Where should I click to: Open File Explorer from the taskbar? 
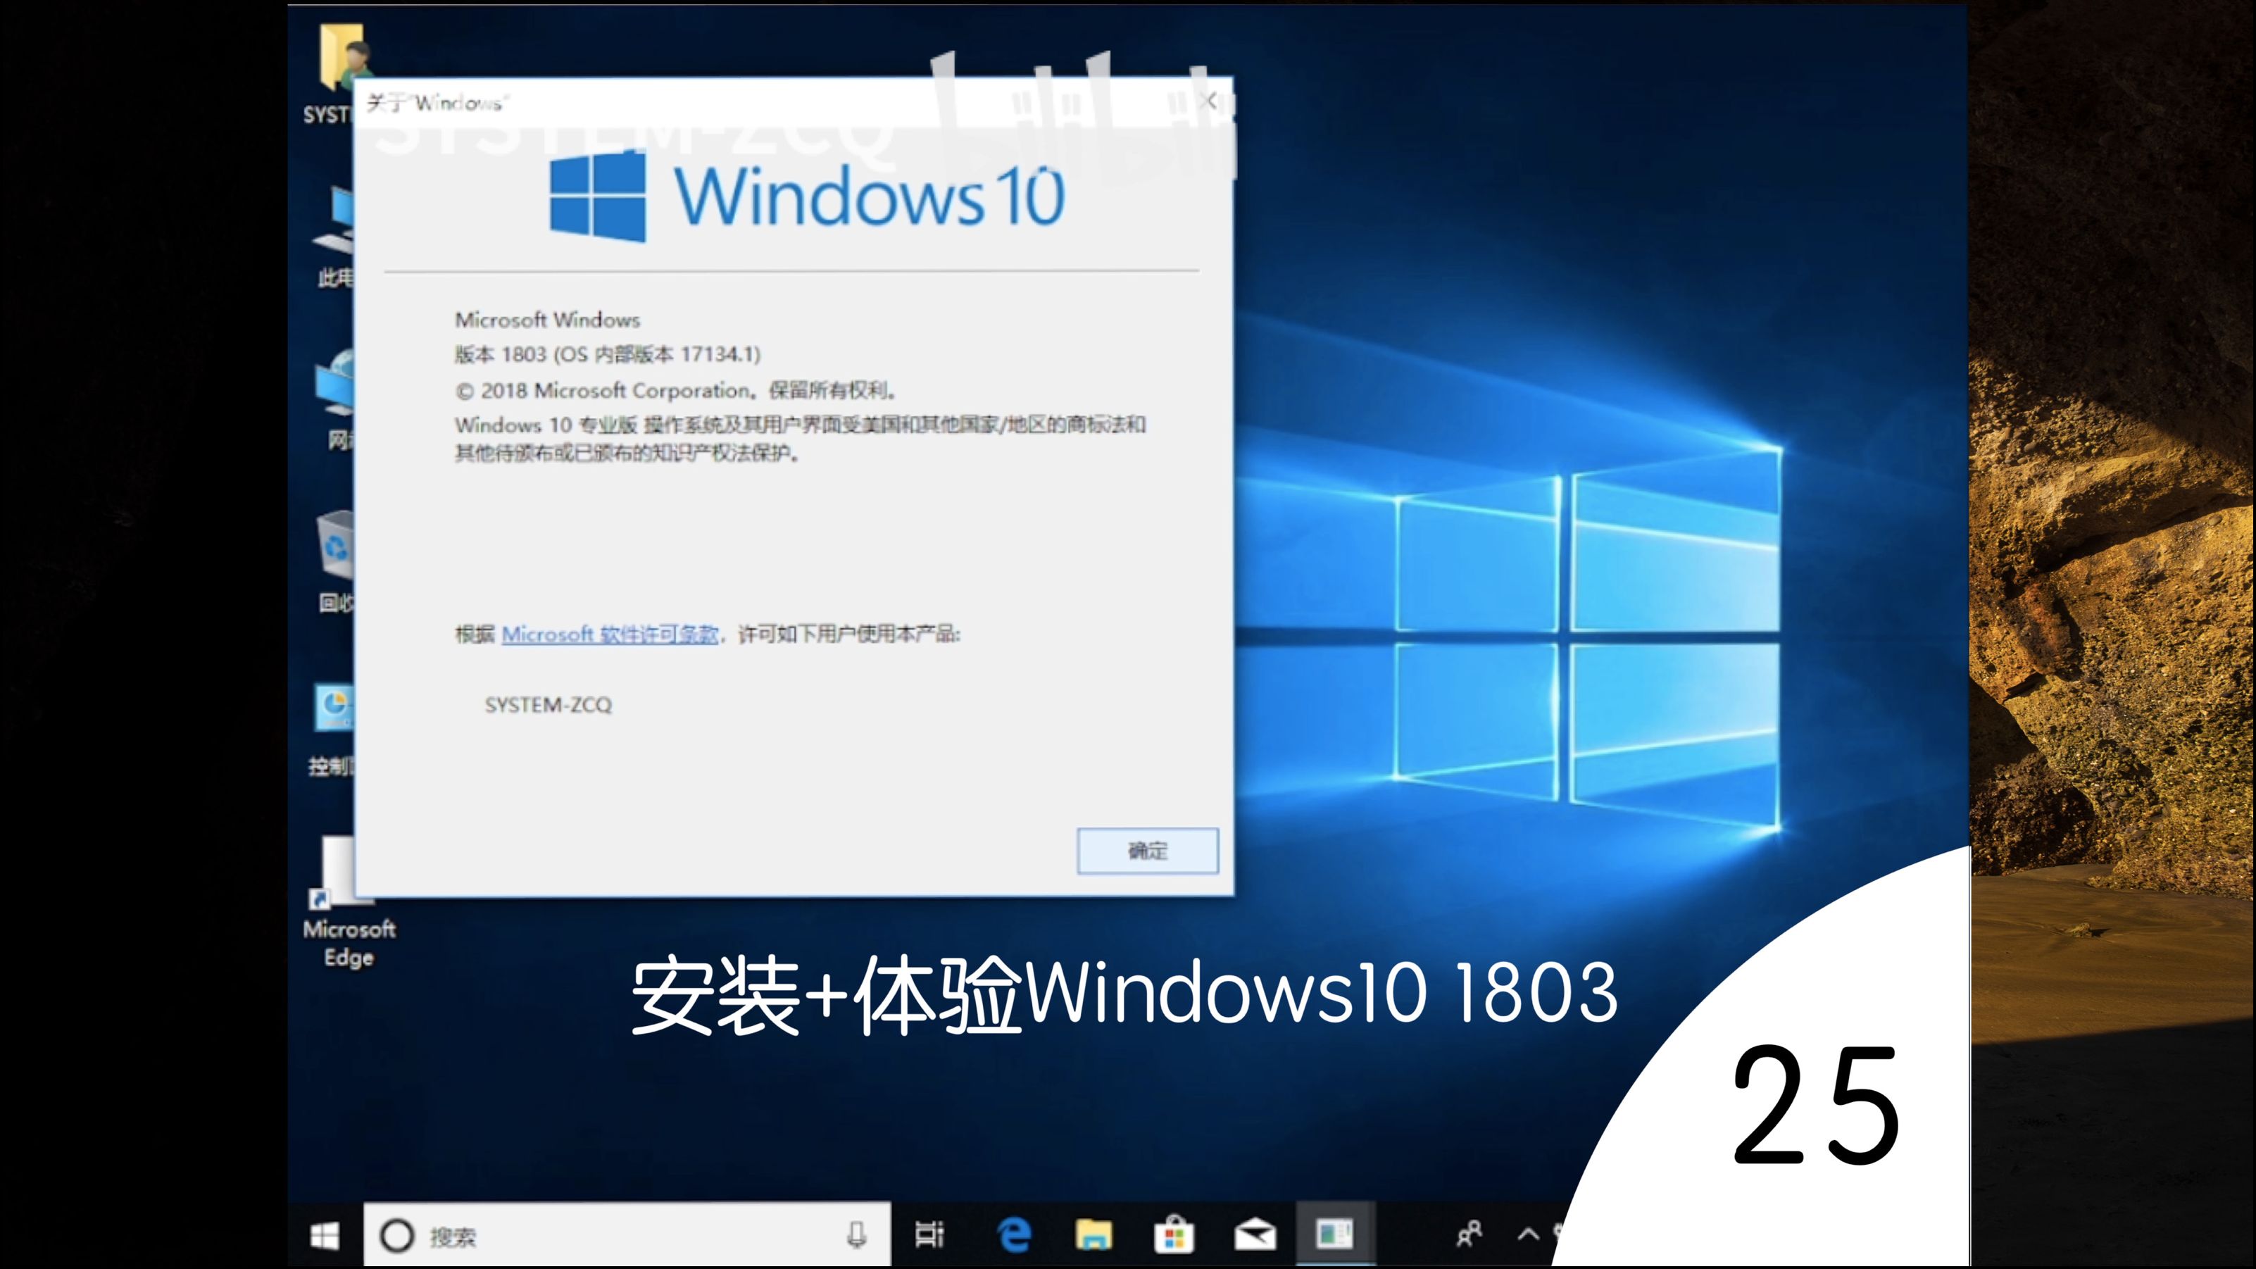click(x=1093, y=1234)
